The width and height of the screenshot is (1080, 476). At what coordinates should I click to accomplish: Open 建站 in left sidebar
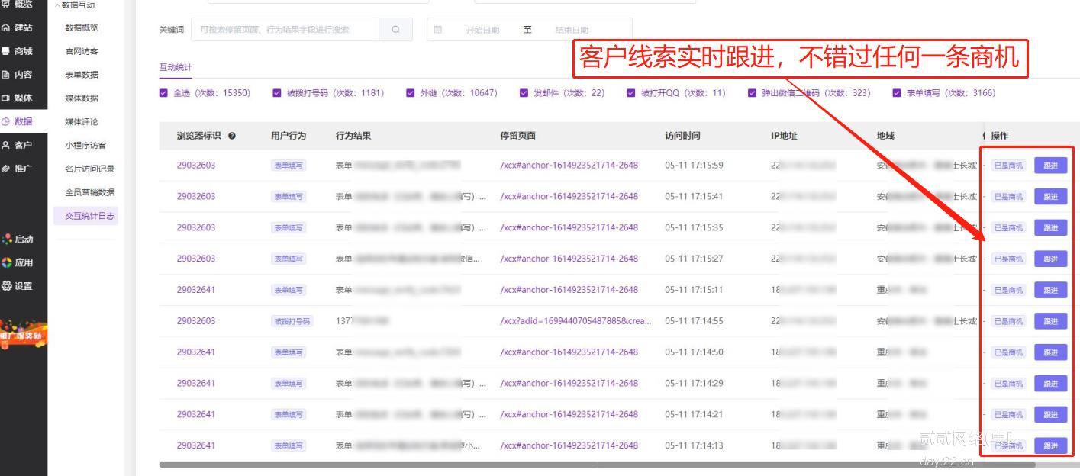pyautogui.click(x=18, y=27)
